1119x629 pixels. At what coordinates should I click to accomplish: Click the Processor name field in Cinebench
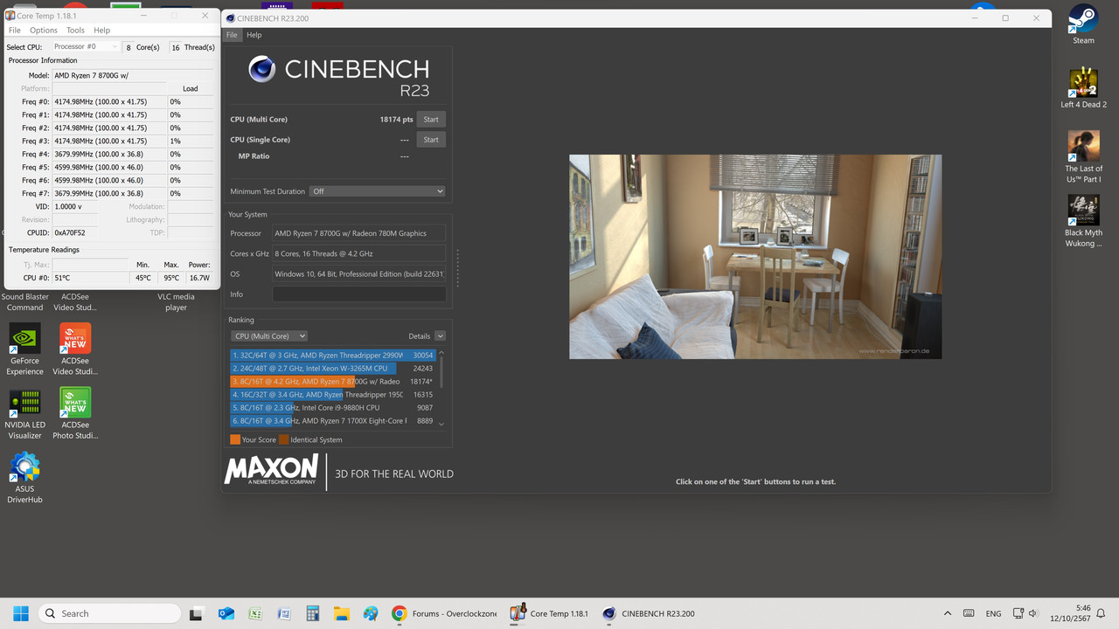(x=359, y=233)
